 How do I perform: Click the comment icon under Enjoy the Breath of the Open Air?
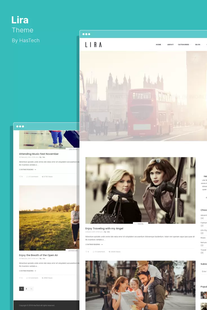27,278
